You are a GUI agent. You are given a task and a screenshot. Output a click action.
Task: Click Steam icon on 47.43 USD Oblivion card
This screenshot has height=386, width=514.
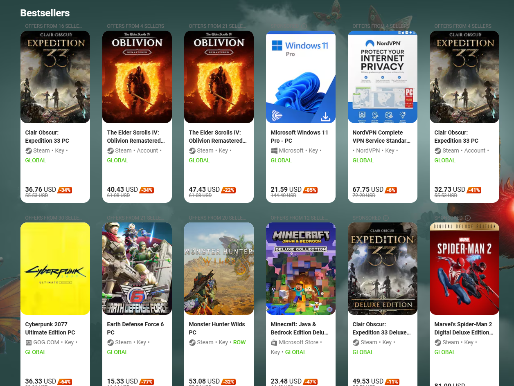(x=192, y=150)
